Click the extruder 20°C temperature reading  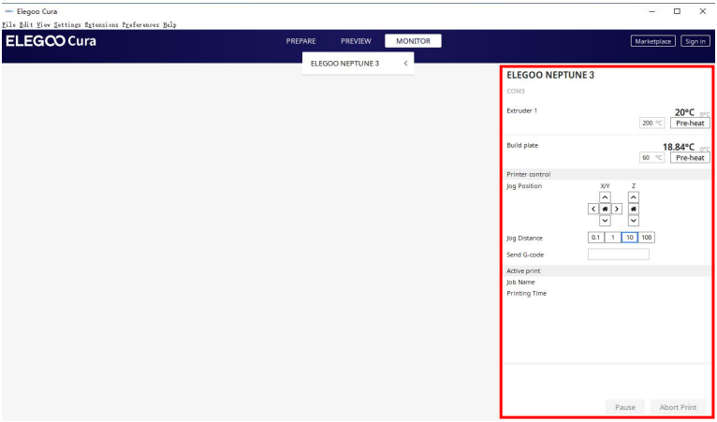(684, 112)
